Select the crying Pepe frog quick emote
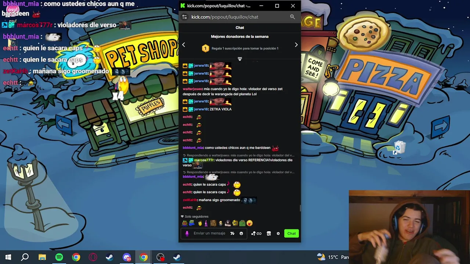470x264 pixels. click(185, 223)
